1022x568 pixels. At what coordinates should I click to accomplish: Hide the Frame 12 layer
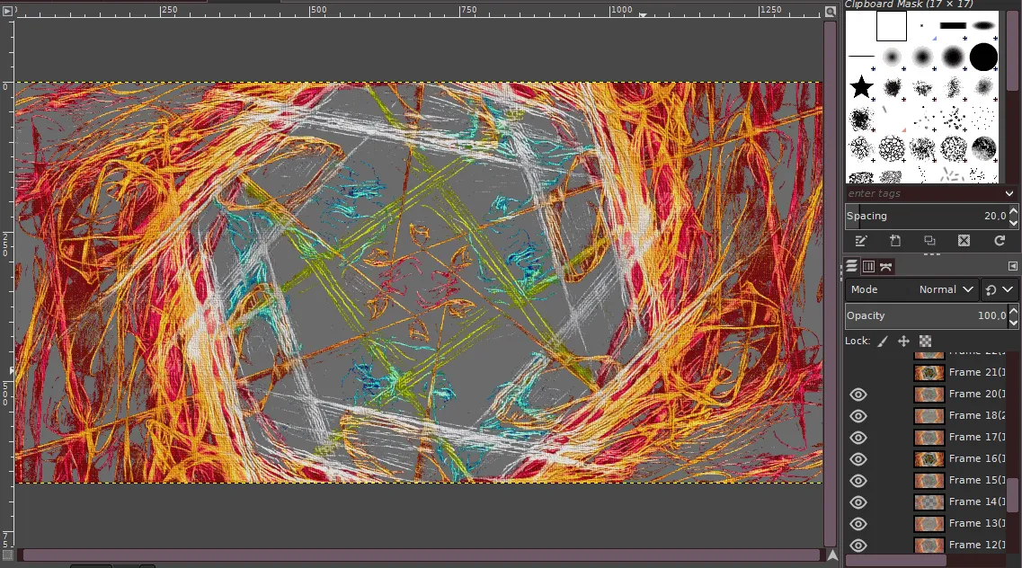point(858,545)
